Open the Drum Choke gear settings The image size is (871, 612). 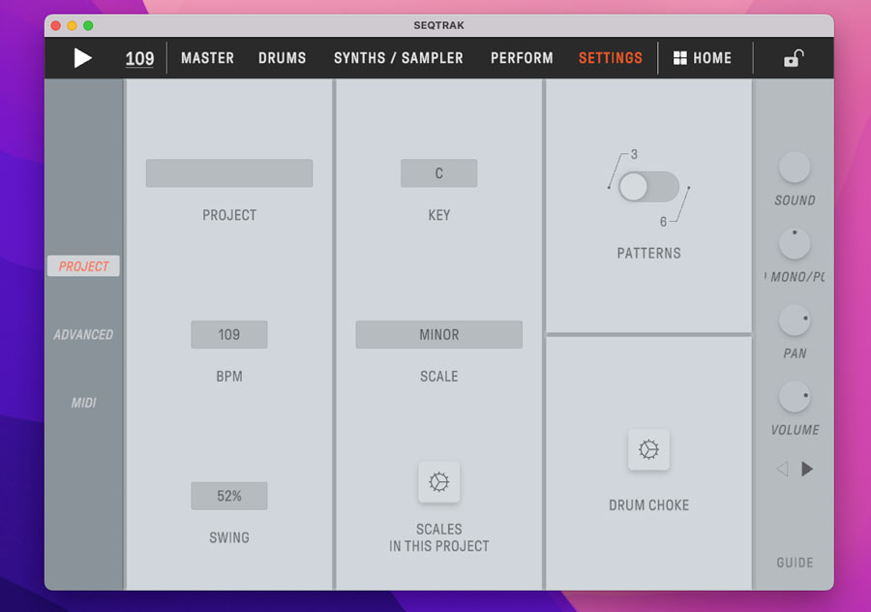648,450
